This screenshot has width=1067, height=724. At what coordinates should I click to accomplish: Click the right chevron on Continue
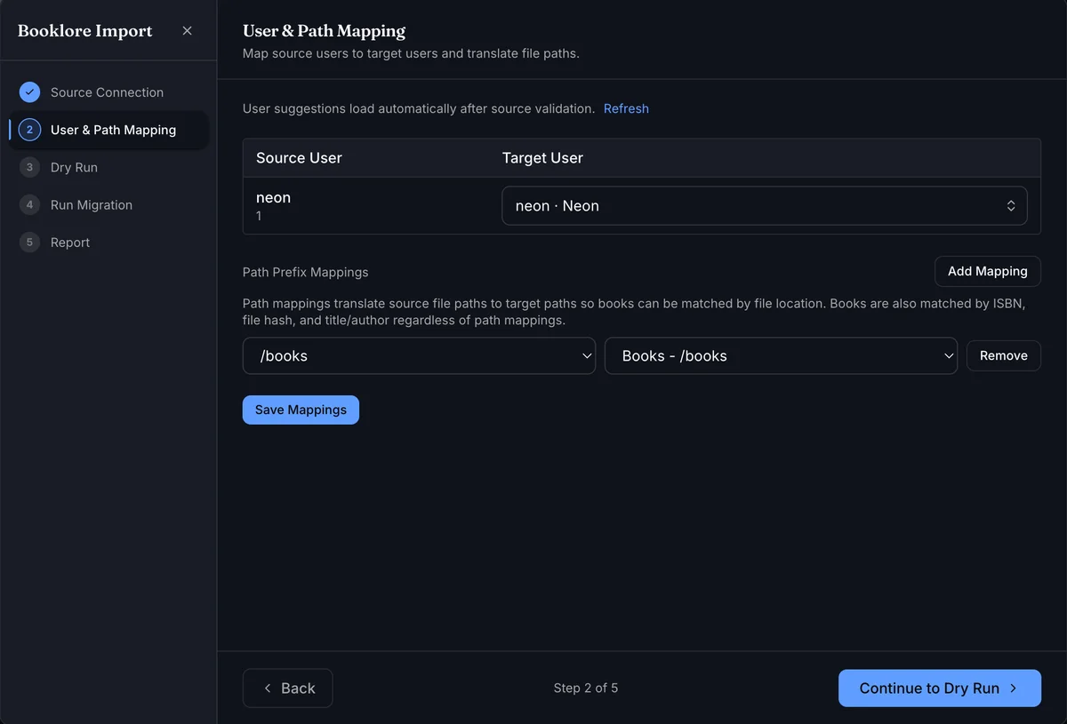[x=1014, y=688]
